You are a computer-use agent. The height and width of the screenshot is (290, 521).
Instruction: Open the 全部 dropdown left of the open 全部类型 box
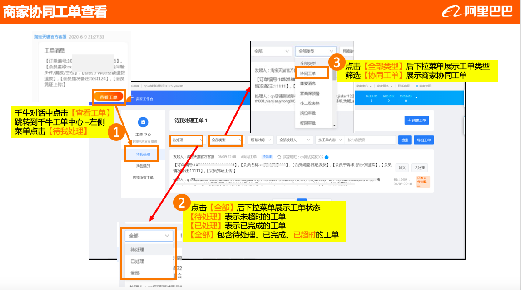coord(272,51)
